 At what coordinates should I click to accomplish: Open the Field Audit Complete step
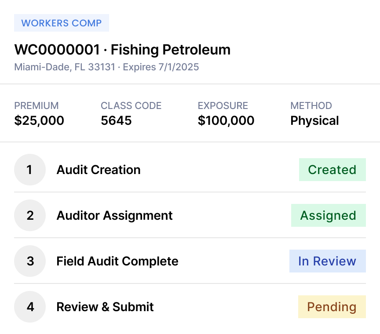(x=190, y=261)
